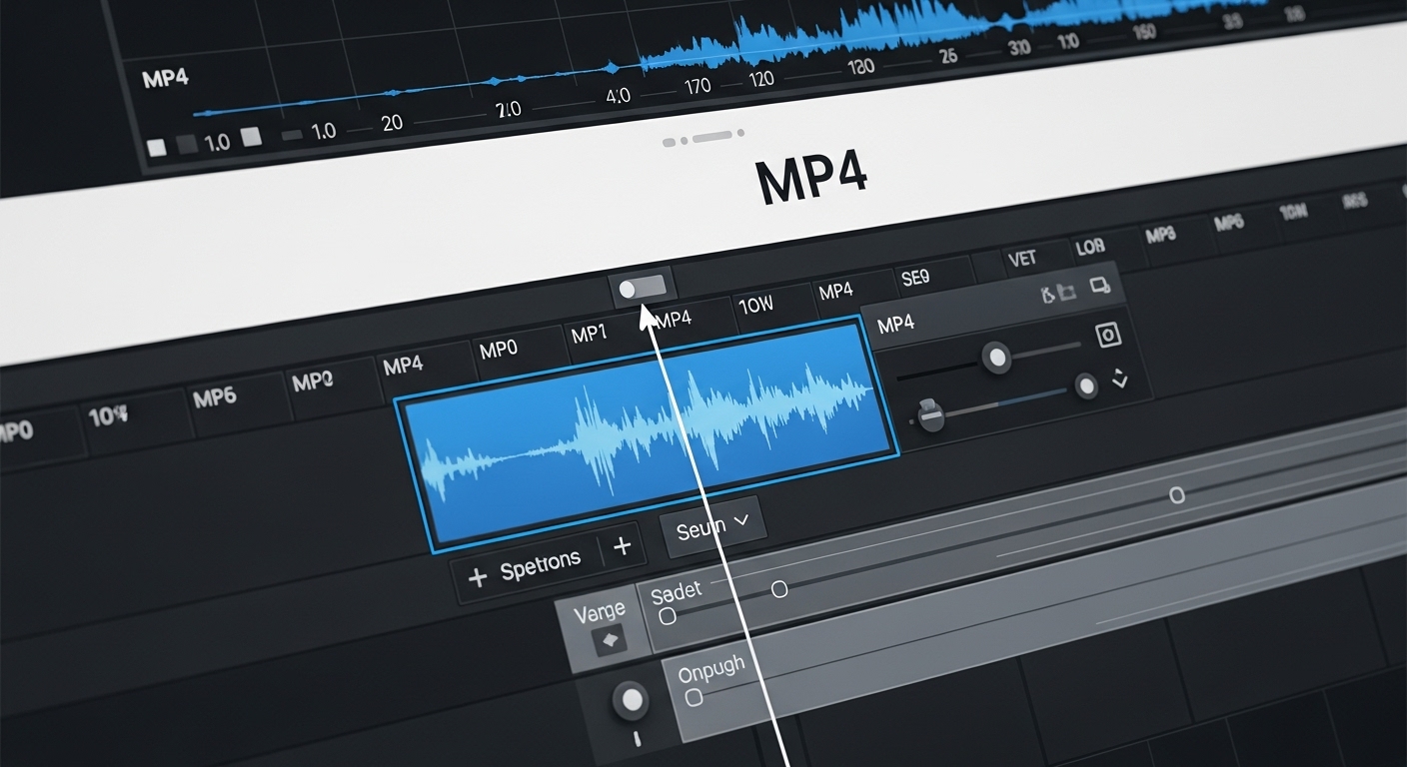Switch to the MP6 tab

coord(215,397)
